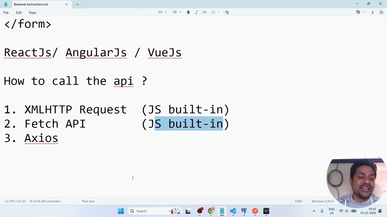Open the File menu
Screen dimensions: 387x217
6,13
